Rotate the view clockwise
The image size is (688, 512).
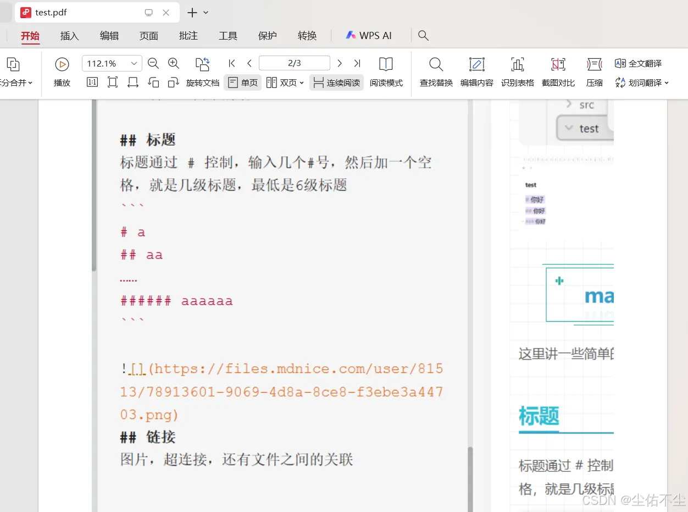[174, 82]
